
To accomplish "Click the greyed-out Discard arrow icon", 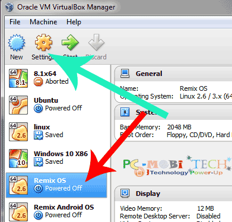I will point(96,42).
